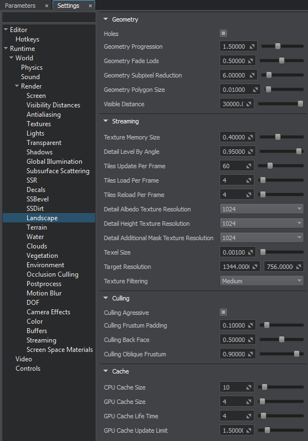Close the Settings tab

(90, 6)
